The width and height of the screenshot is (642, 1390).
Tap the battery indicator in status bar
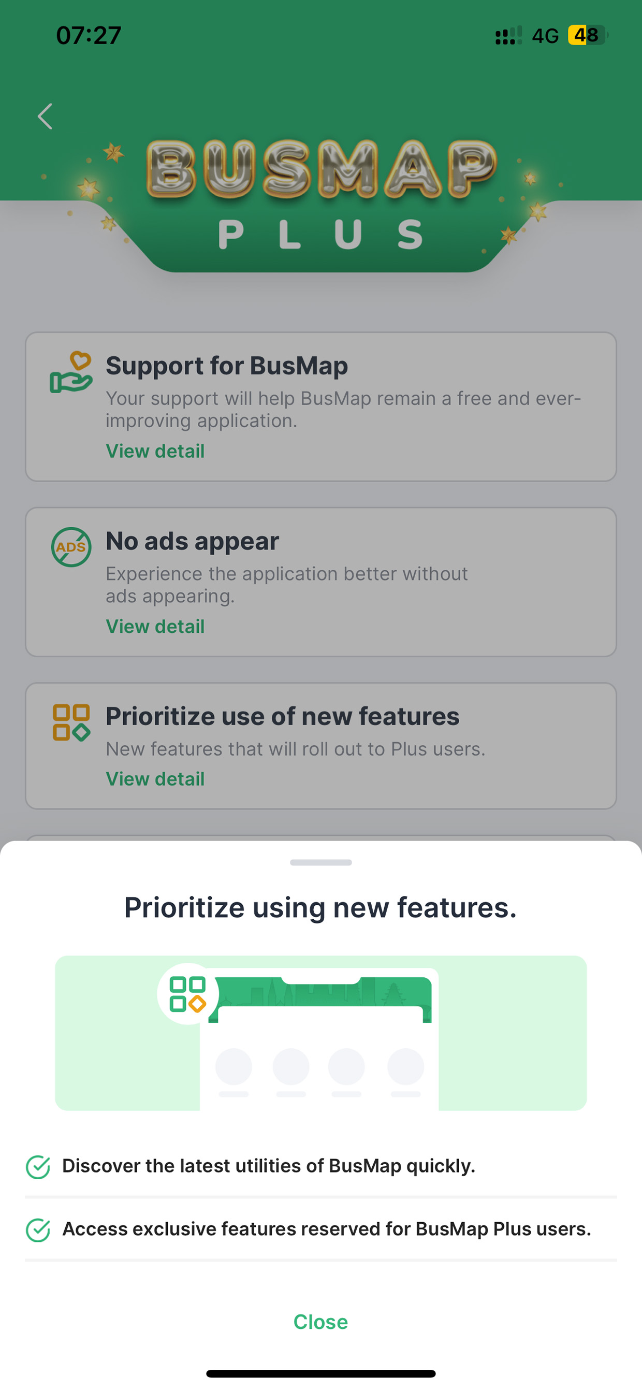pos(588,36)
